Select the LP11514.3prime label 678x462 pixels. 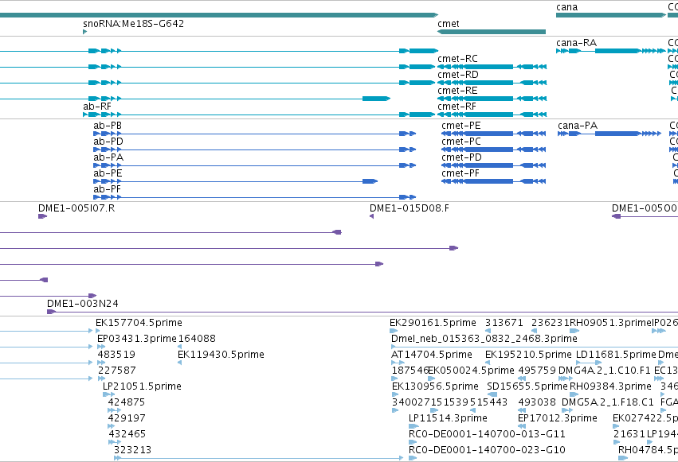click(x=448, y=417)
